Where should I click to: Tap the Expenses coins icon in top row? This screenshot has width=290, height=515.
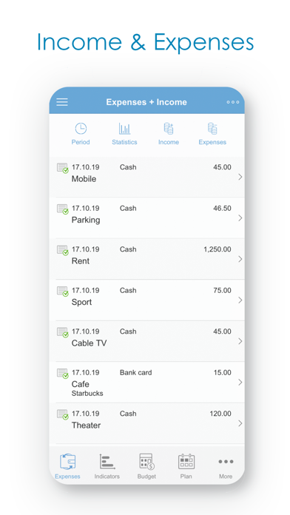212,129
